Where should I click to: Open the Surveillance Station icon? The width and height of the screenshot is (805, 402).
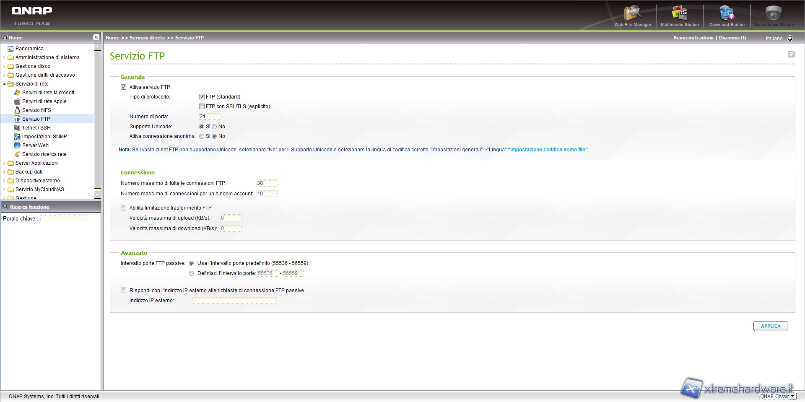[774, 16]
